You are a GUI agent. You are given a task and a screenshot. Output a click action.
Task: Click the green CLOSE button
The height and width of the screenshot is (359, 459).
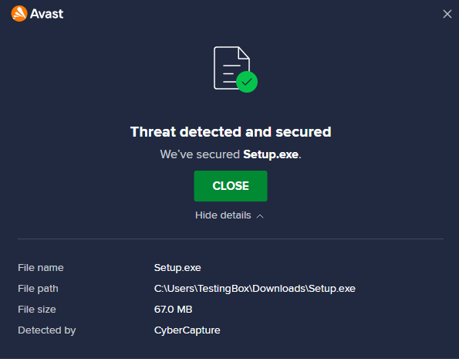(231, 186)
